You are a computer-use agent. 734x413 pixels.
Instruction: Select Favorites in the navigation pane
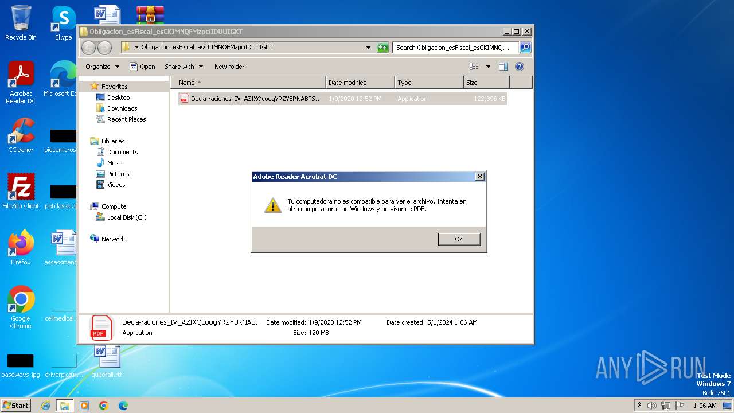[114, 87]
